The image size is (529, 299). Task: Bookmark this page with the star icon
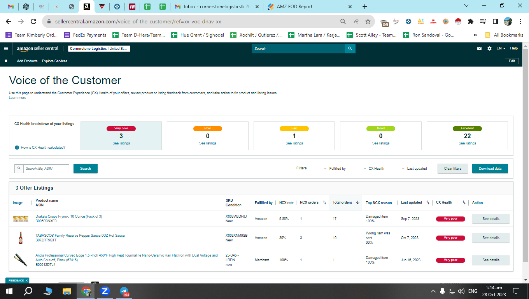coord(368,21)
